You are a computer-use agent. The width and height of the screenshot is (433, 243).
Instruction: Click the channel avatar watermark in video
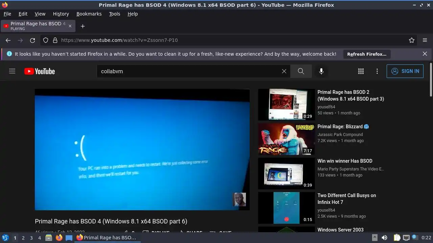click(x=239, y=199)
